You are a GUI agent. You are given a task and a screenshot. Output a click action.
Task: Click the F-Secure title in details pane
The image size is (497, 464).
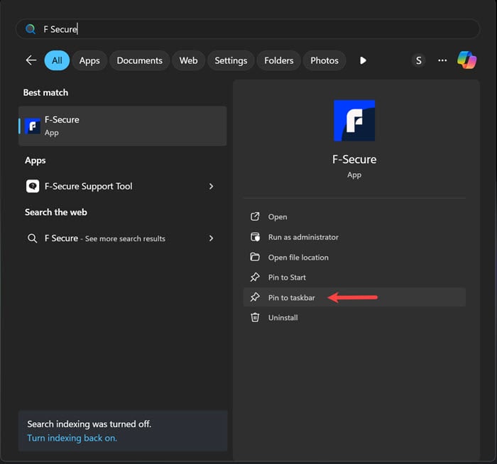click(354, 160)
